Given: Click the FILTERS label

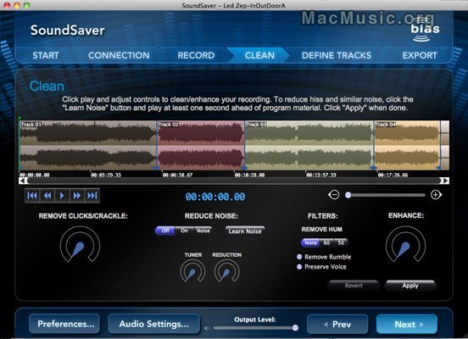Looking at the screenshot, I should click(x=323, y=216).
